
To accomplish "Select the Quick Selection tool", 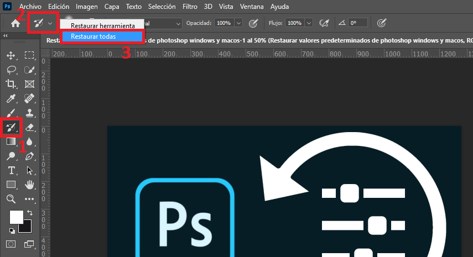I will tap(29, 70).
